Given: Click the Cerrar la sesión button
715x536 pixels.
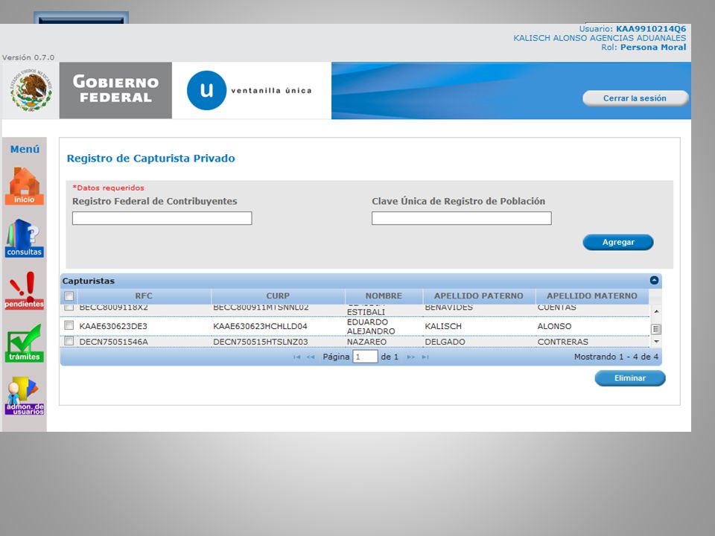Looking at the screenshot, I should [635, 98].
